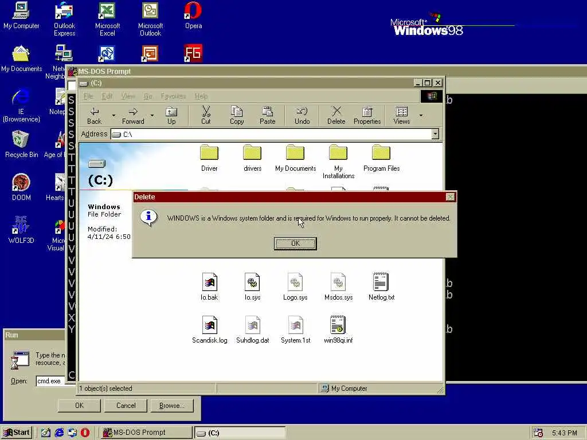This screenshot has height=440, width=587.
Task: Switch to MS-DOS Prompt taskbar button
Action: (x=146, y=433)
